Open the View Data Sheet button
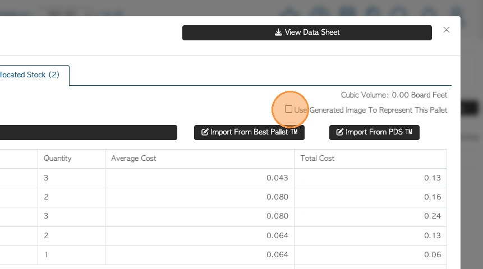Screen dimensions: 483x269 click(307, 33)
